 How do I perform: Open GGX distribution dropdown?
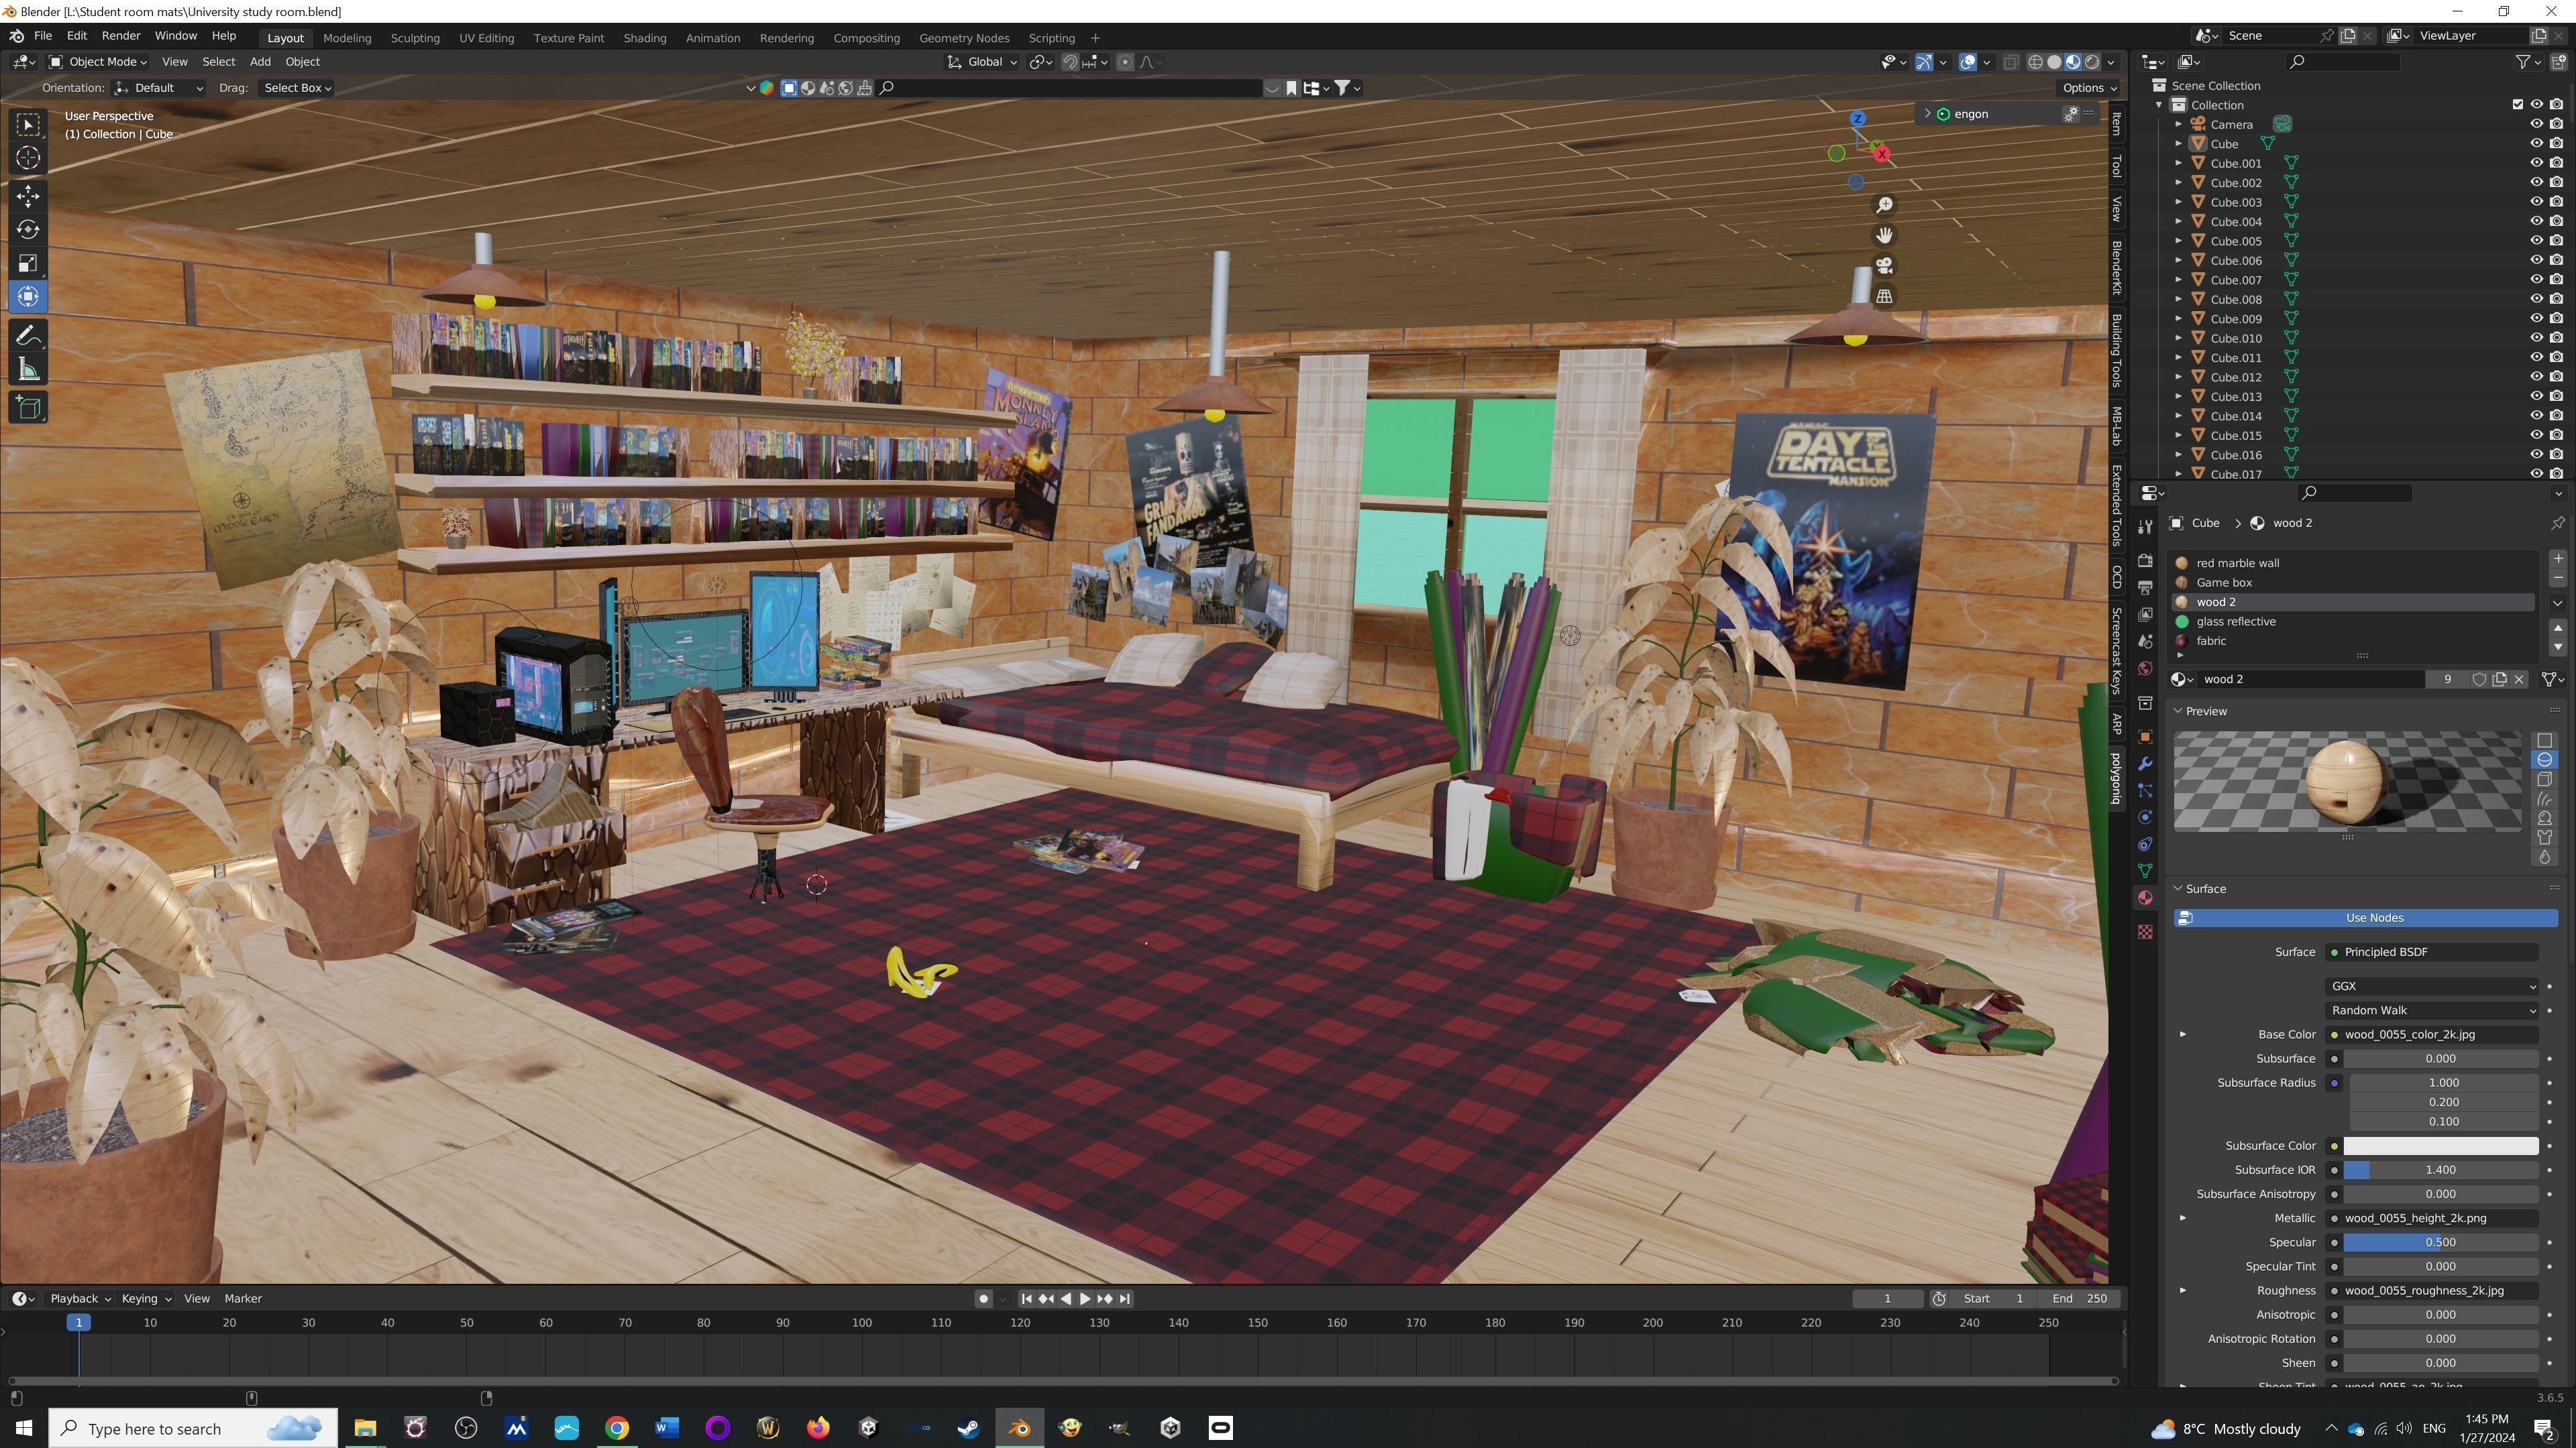coord(2432,986)
